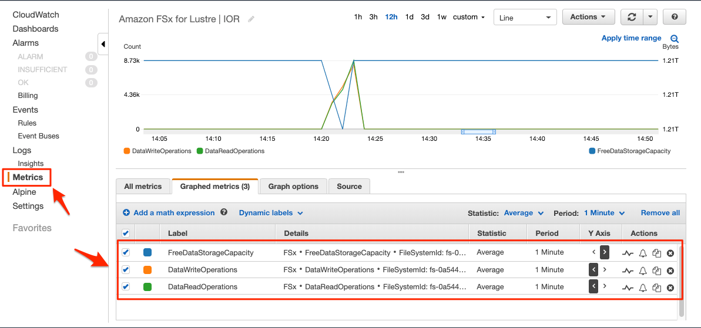Duplicate the FreeDataStorageCapacity metric
701x328 pixels.
click(x=656, y=253)
